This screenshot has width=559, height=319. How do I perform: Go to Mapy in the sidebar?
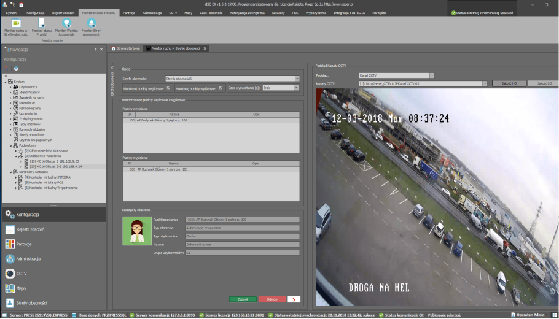point(20,288)
